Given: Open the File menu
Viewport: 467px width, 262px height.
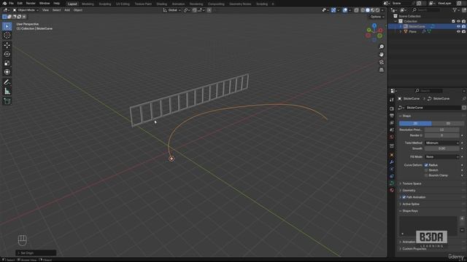Looking at the screenshot, I should point(11,3).
